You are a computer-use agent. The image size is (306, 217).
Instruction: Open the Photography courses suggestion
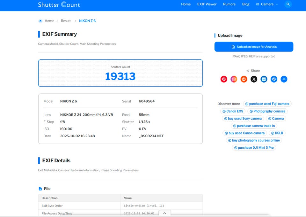point(267,111)
